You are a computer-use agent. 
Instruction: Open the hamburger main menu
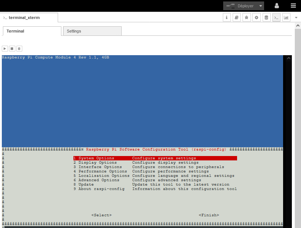tap(293, 6)
